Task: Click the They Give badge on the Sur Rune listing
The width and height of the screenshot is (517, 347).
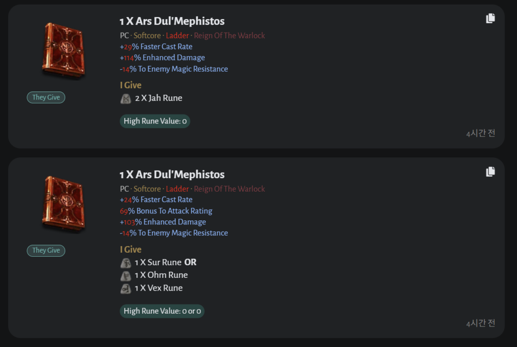Action: 46,251
